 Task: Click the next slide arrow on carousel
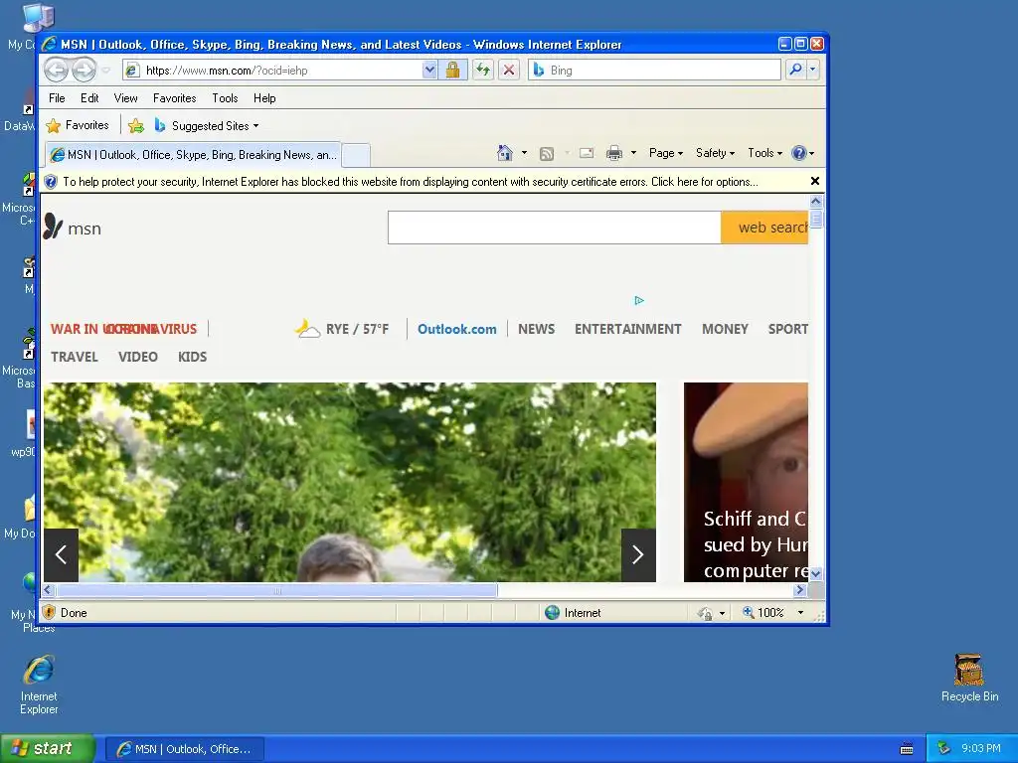coord(638,554)
